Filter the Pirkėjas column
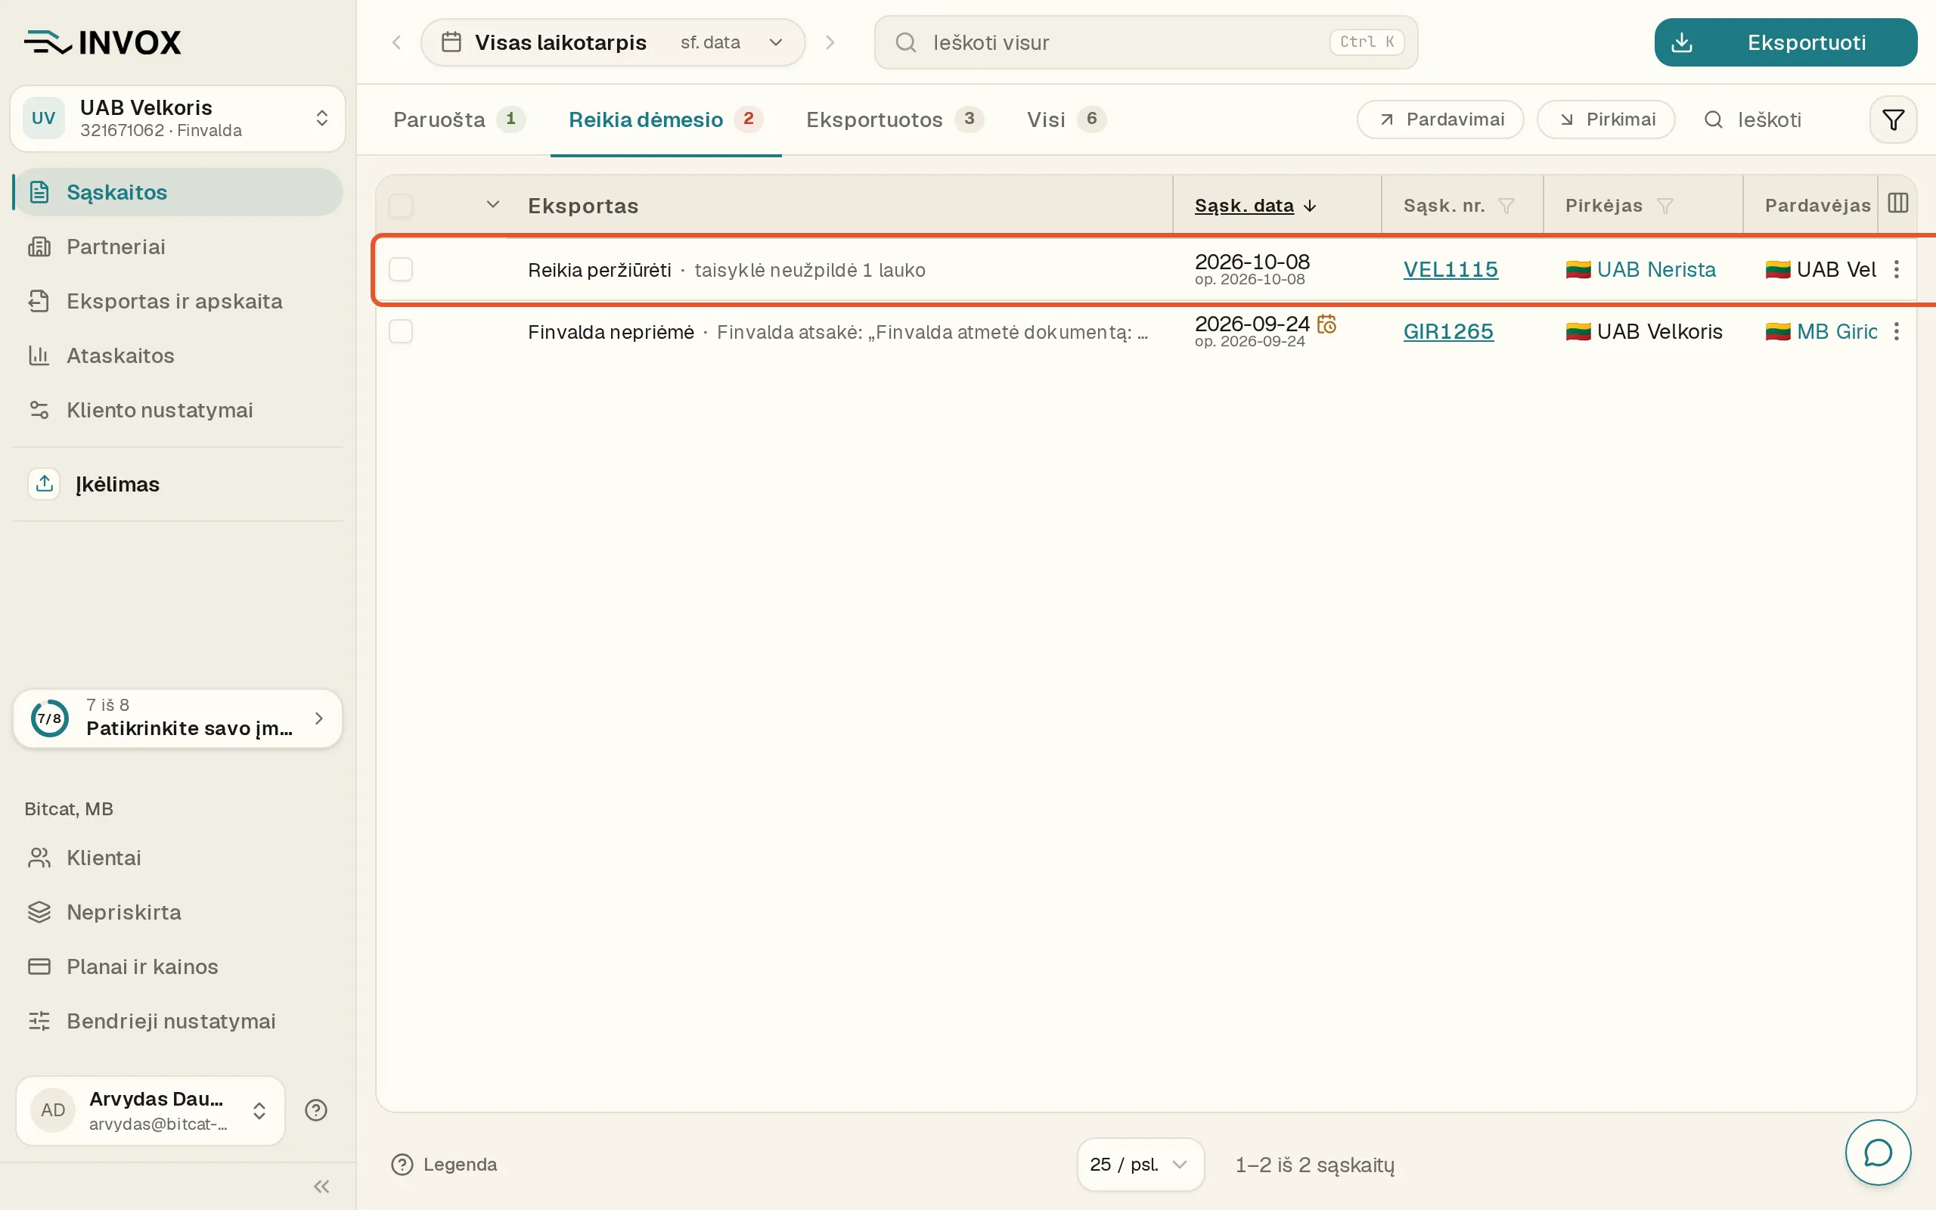 [x=1665, y=206]
